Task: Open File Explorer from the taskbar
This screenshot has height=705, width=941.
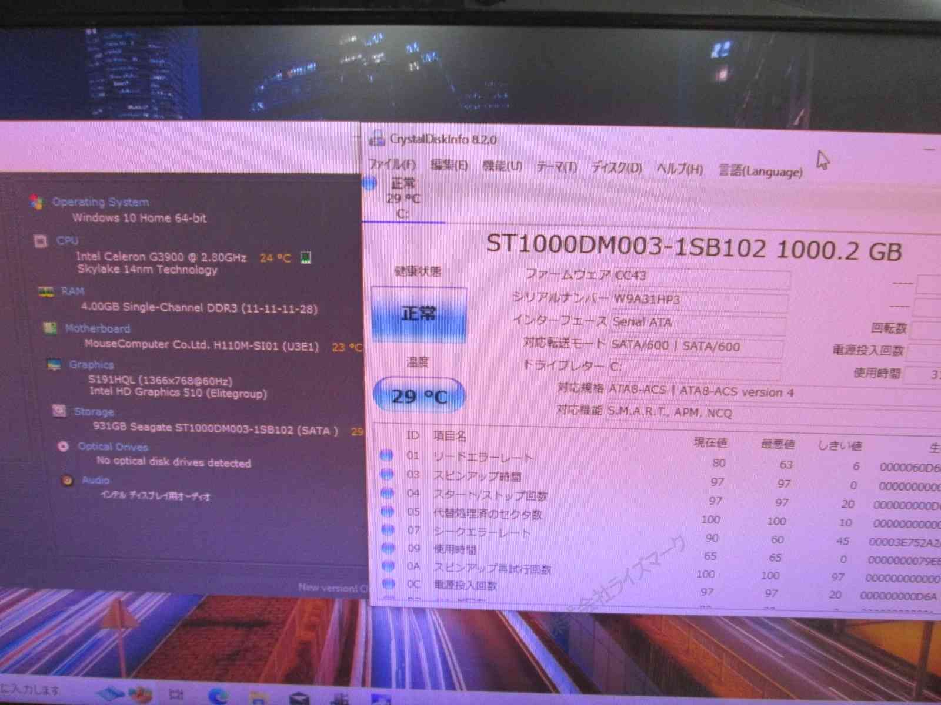Action: pyautogui.click(x=258, y=698)
